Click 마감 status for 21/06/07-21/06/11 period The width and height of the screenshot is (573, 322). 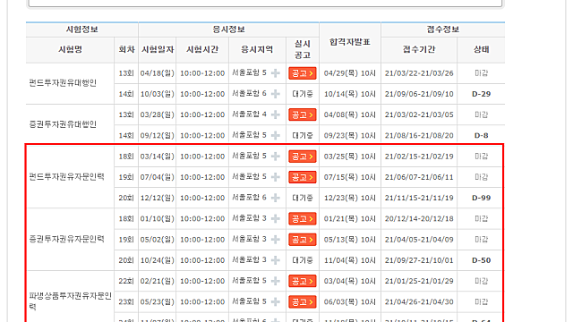pyautogui.click(x=481, y=177)
